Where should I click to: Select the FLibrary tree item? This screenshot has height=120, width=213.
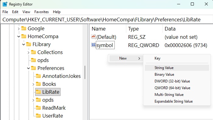tap(41, 44)
